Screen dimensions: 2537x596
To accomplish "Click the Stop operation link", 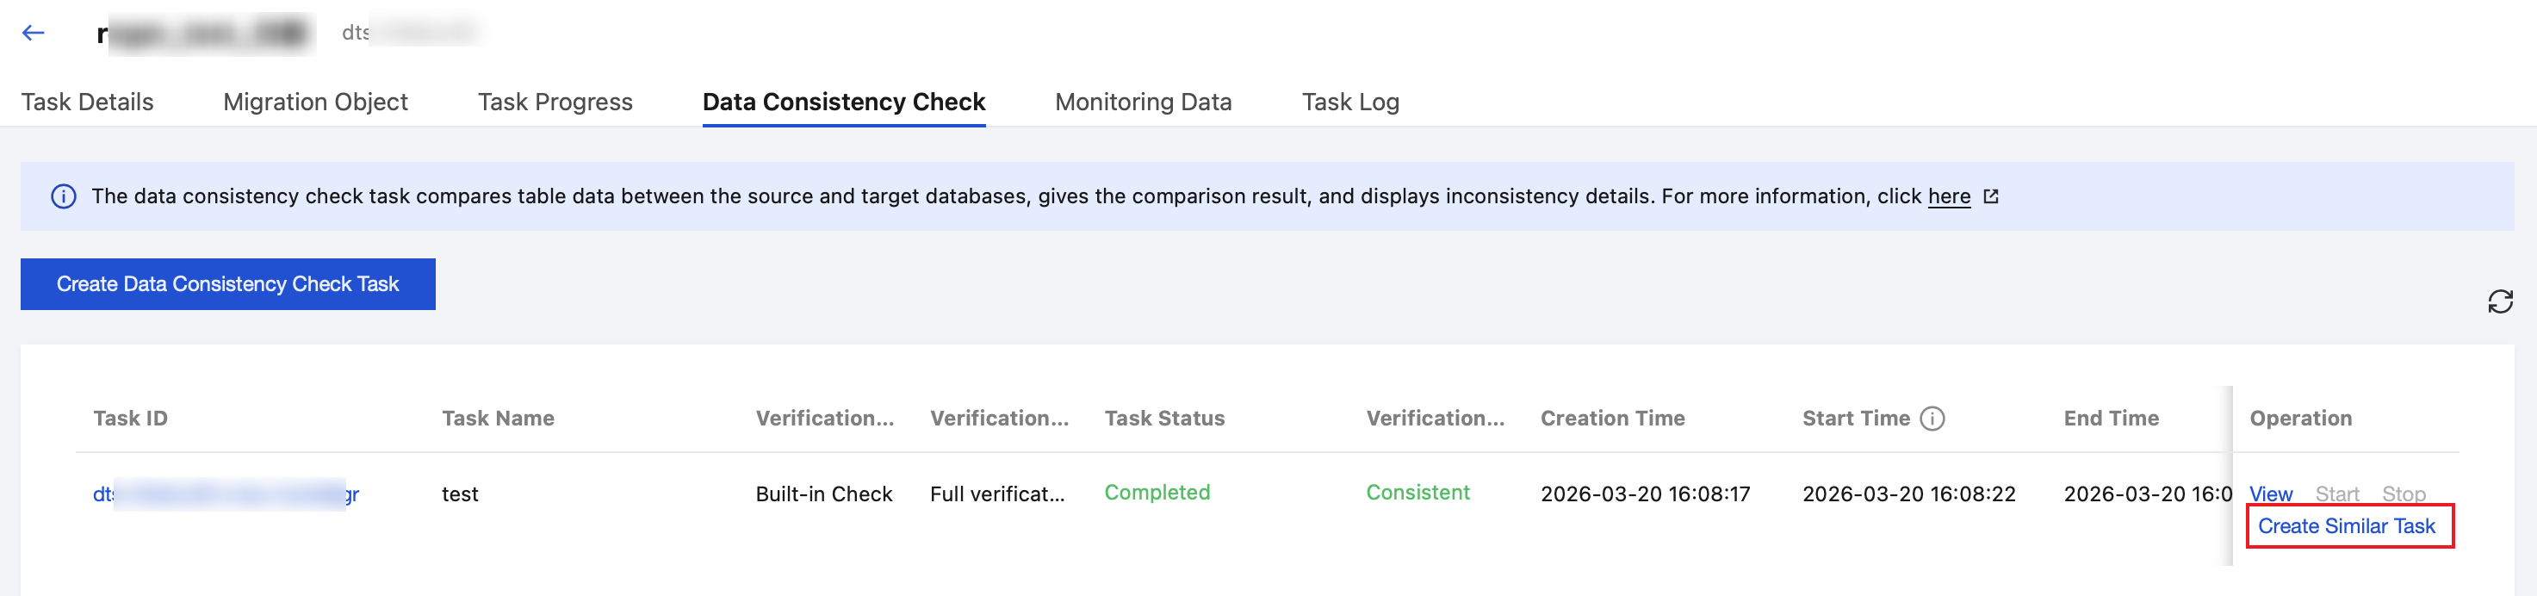I will pyautogui.click(x=2403, y=494).
